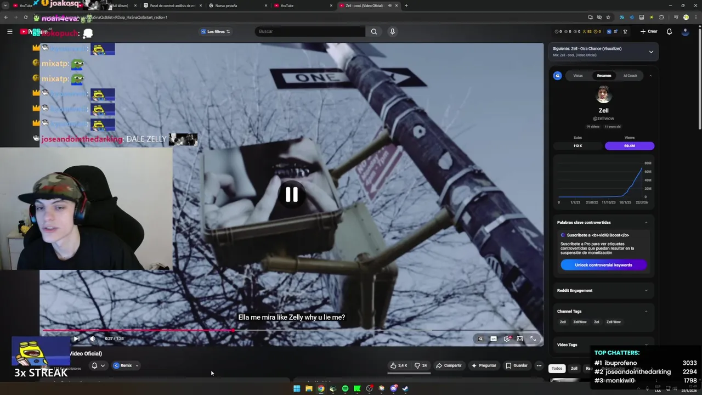The width and height of the screenshot is (702, 395).
Task: Switch to theater mode in player
Action: (520, 338)
